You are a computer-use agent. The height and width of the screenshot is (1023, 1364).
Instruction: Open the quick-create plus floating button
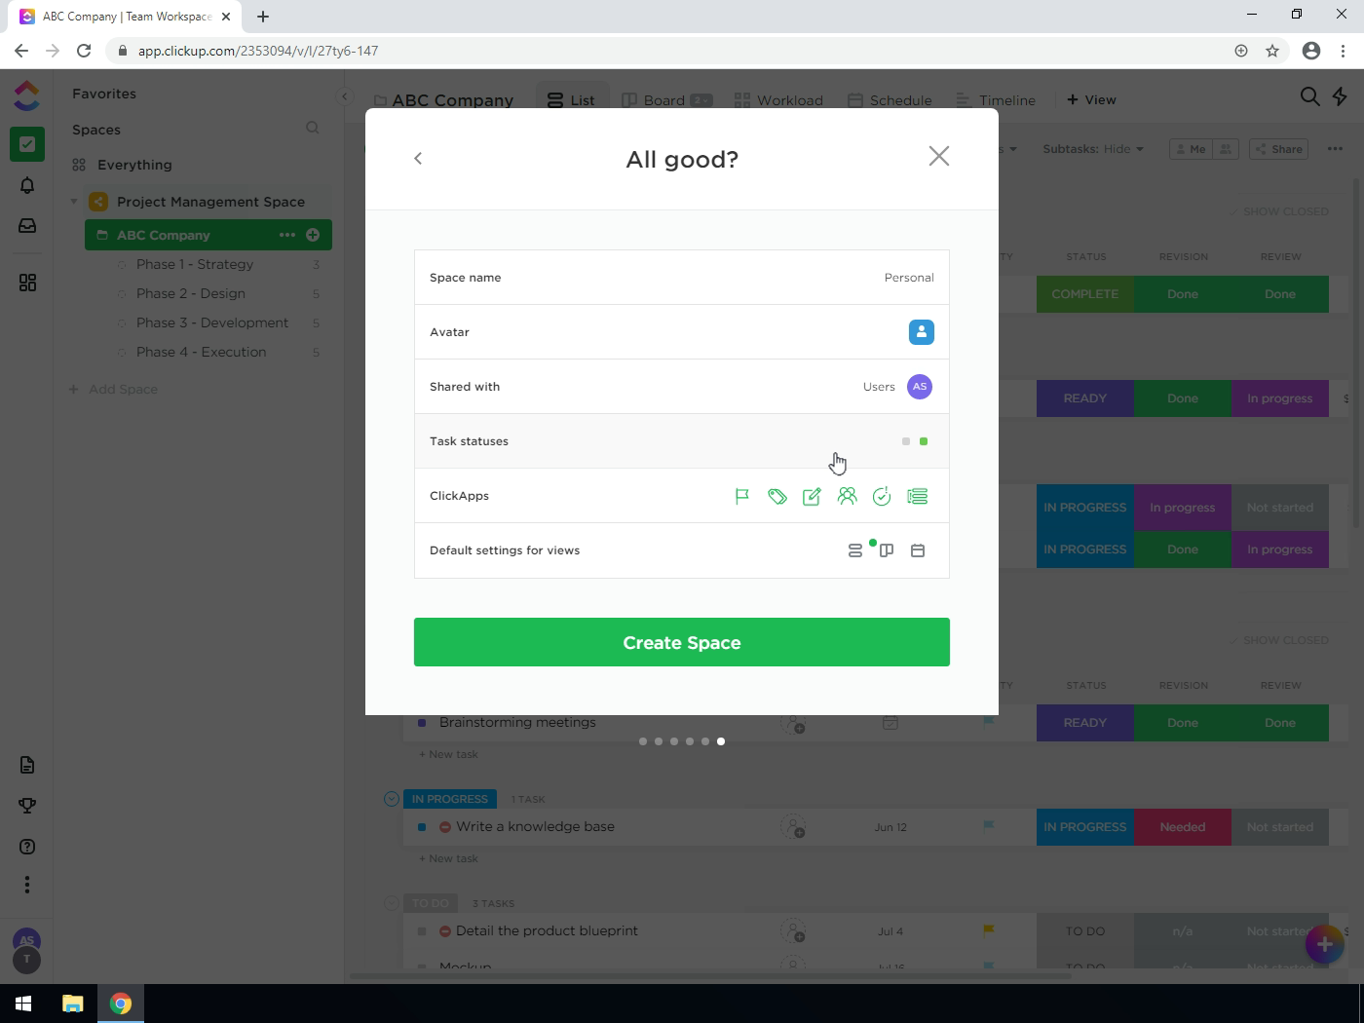coord(1324,944)
